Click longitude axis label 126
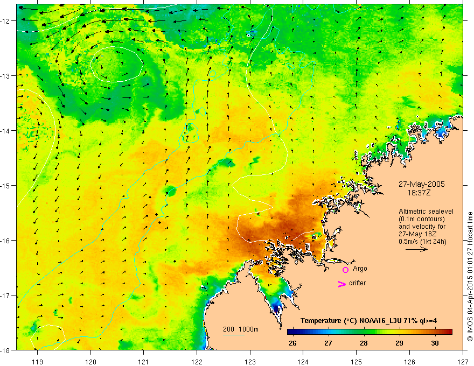Screen dimensions: 474x366 [x=409, y=362]
